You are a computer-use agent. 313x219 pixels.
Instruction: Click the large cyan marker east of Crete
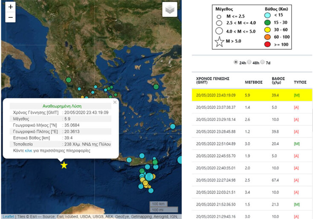pyautogui.click(x=180, y=160)
